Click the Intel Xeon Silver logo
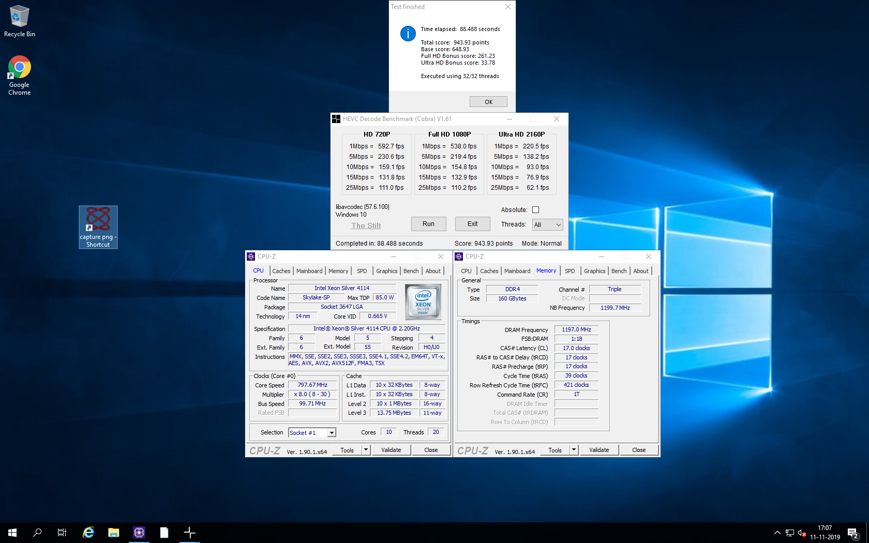Screen dimensions: 869x543 423,302
